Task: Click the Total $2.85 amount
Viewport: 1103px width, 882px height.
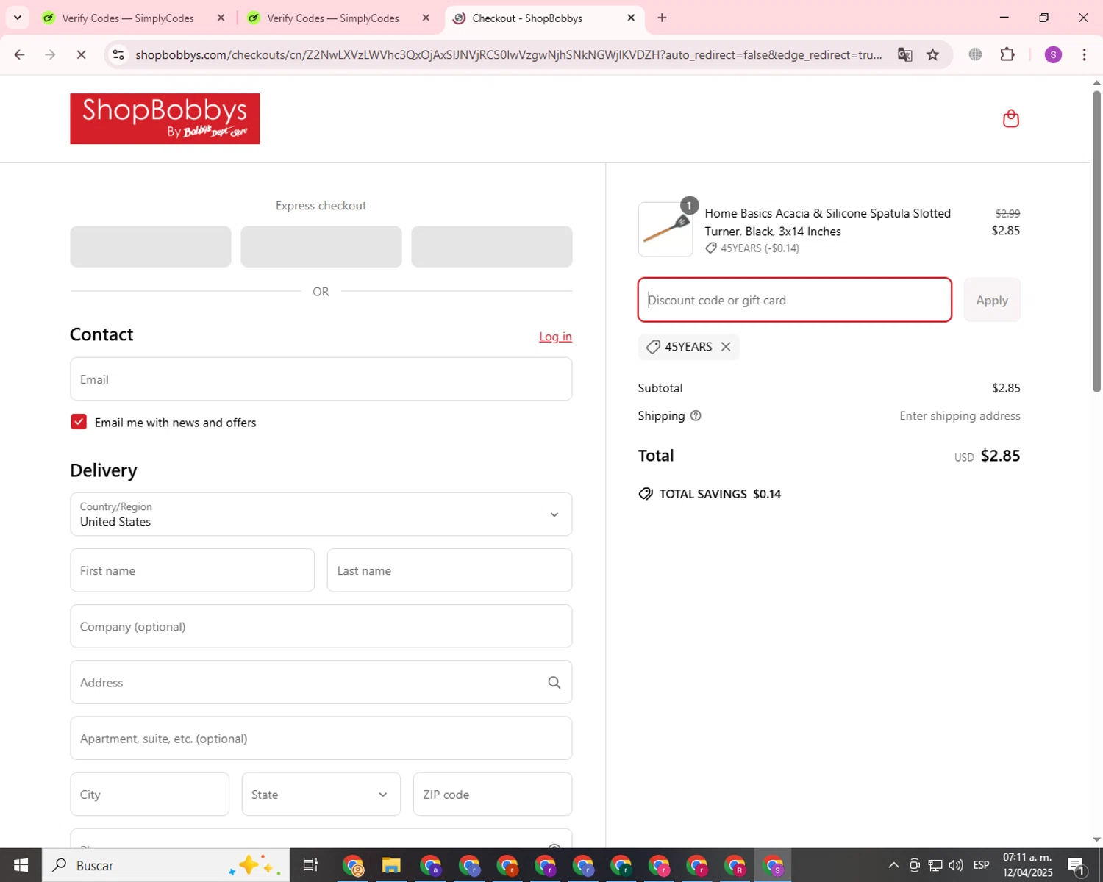Action: coord(1000,456)
